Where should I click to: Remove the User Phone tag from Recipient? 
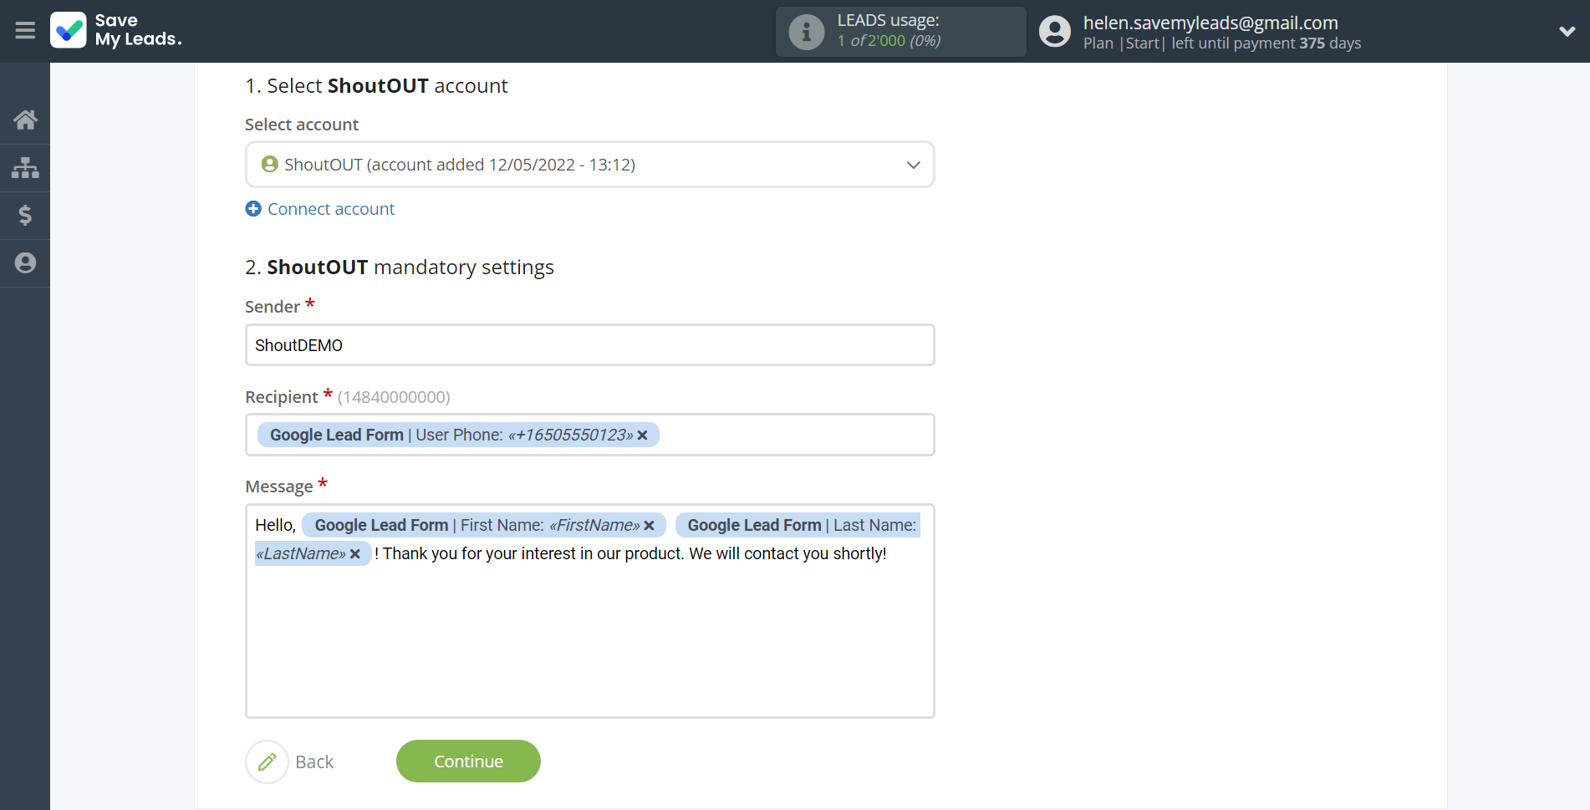pyautogui.click(x=642, y=436)
